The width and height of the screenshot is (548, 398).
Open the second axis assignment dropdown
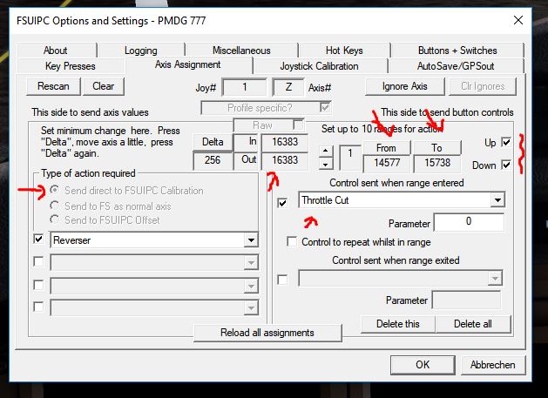(251, 263)
